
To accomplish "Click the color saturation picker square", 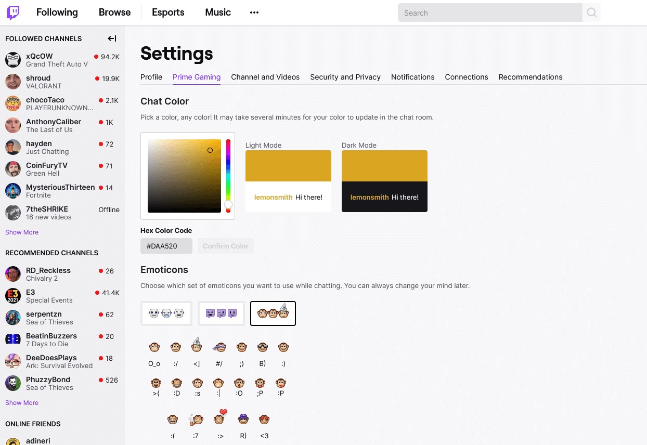I will 184,176.
